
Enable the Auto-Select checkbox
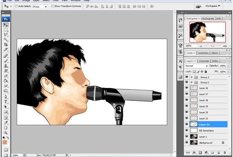click(x=16, y=6)
